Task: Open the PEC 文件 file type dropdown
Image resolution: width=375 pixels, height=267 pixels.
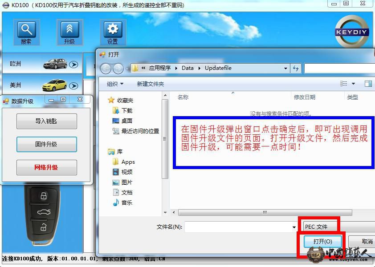Action: point(338,227)
